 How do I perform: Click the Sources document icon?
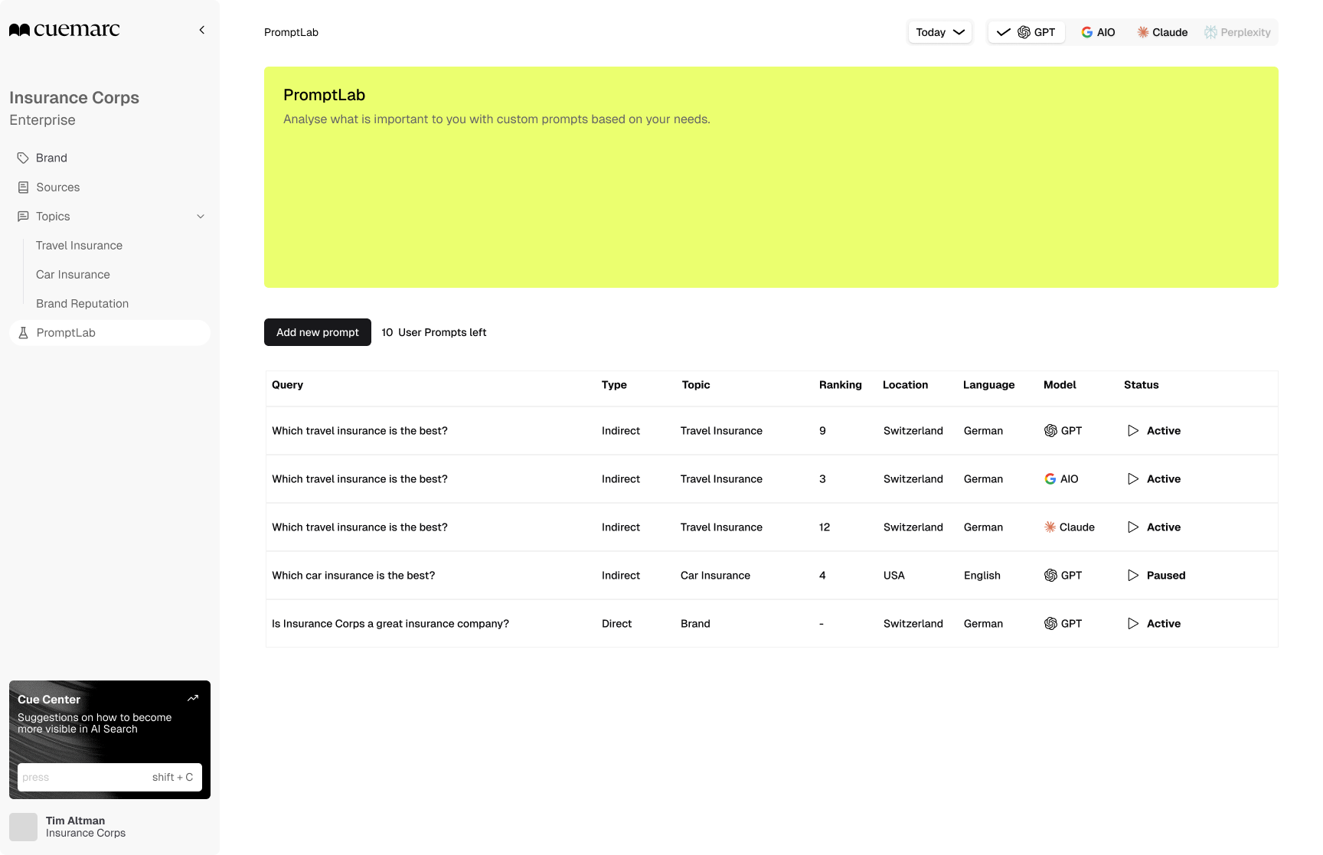[23, 187]
